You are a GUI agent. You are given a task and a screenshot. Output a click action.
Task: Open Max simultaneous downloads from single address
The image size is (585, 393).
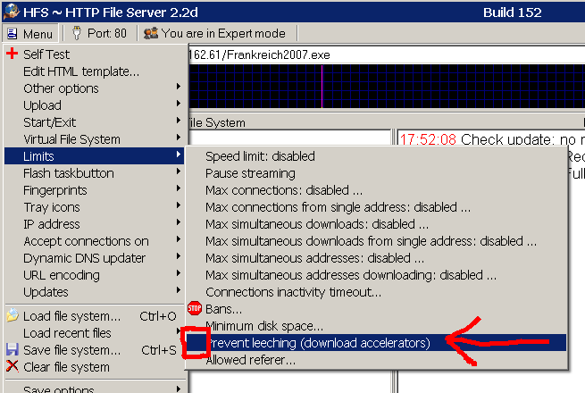[376, 241]
